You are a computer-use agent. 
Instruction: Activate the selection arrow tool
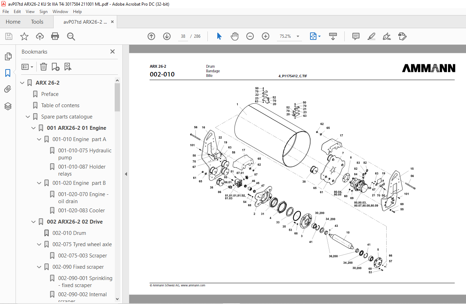tap(219, 36)
